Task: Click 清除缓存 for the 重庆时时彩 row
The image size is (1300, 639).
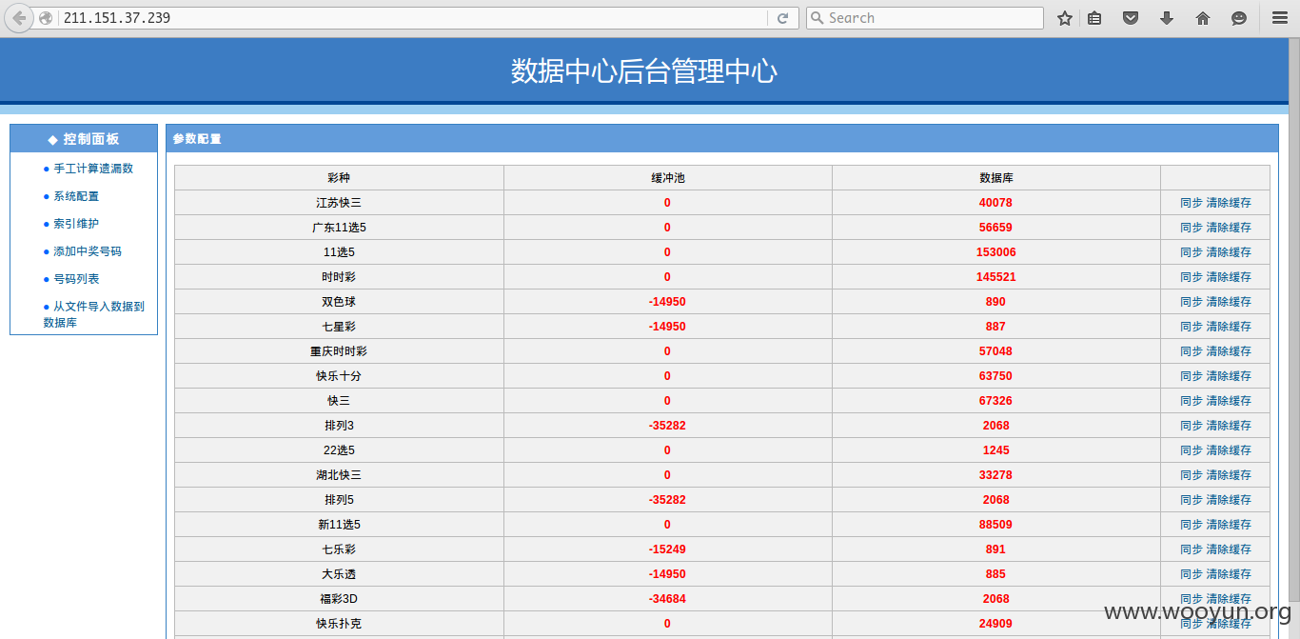Action: coord(1229,351)
